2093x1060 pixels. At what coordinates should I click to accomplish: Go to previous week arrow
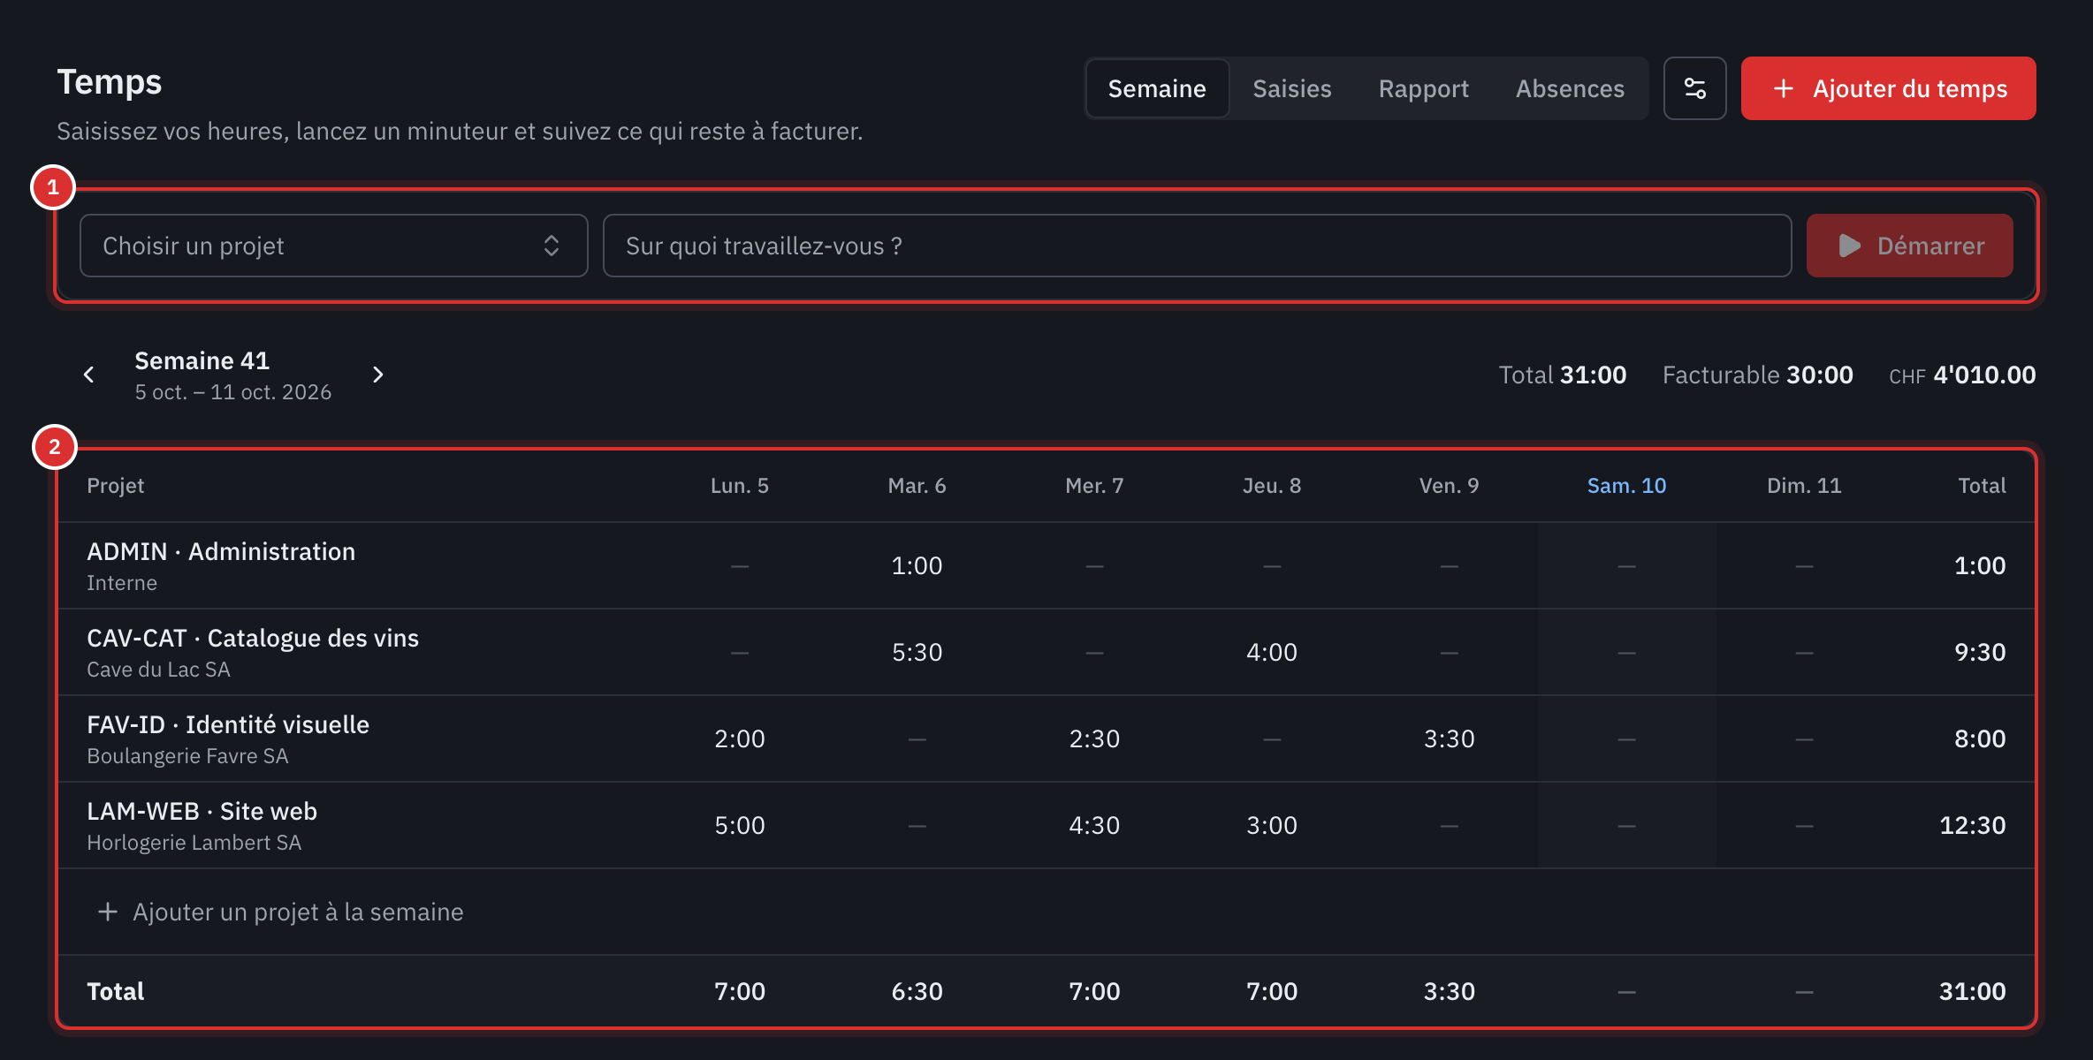pos(88,375)
